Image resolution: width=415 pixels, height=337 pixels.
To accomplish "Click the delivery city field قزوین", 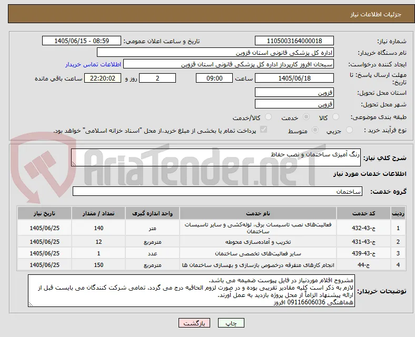I will point(294,104).
